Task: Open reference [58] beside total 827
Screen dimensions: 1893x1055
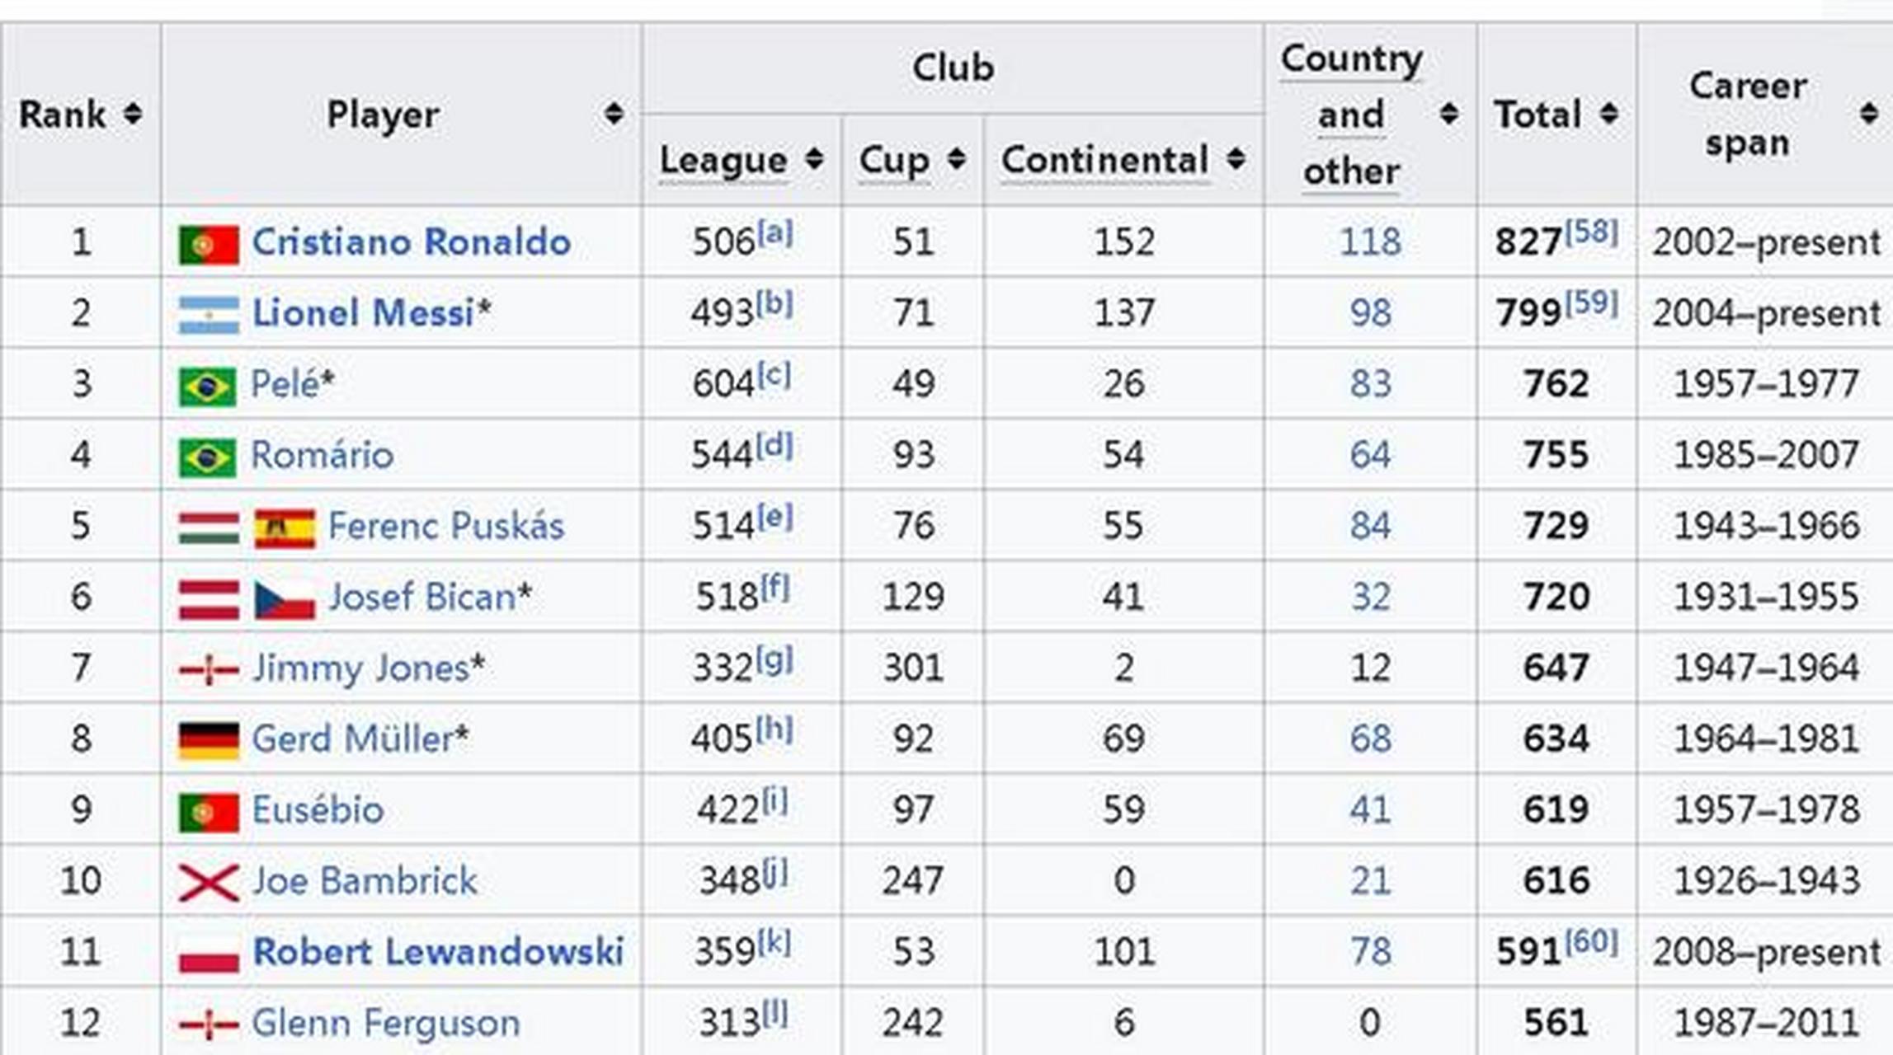Action: click(x=1591, y=232)
